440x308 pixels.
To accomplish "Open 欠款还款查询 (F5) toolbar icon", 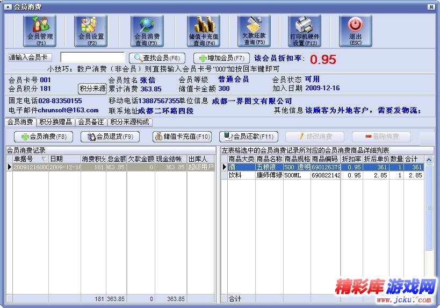I will (254, 31).
